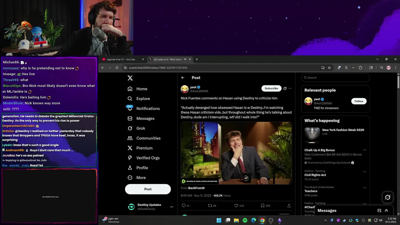
Task: Subscribe to the yeet account
Action: (271, 88)
